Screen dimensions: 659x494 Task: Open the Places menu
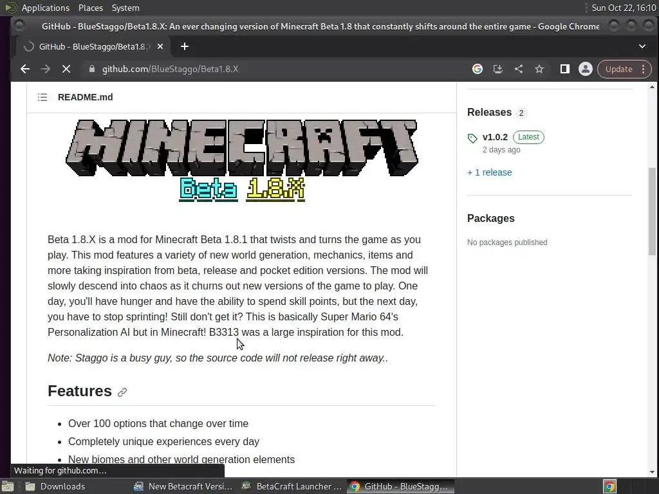click(x=91, y=8)
